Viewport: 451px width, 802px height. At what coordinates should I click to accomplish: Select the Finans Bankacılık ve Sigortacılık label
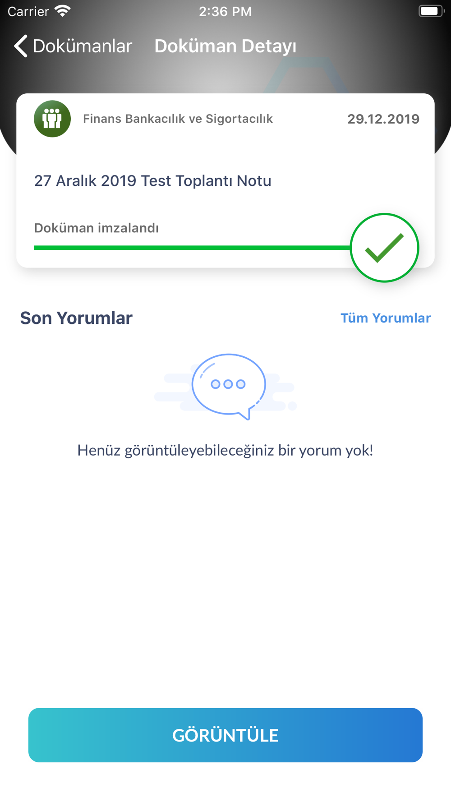(x=178, y=119)
